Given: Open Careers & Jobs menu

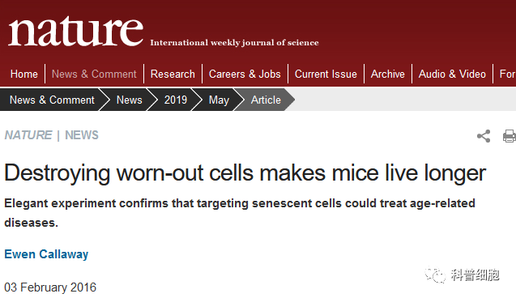Looking at the screenshot, I should (245, 74).
